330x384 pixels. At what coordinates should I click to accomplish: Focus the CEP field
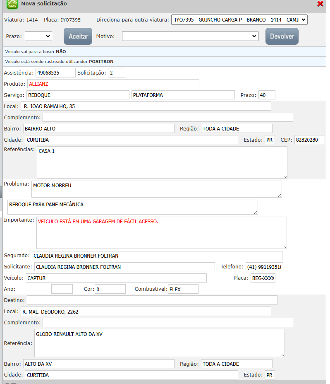(x=309, y=140)
